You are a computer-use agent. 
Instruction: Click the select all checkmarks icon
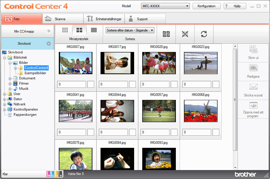tap(166, 34)
